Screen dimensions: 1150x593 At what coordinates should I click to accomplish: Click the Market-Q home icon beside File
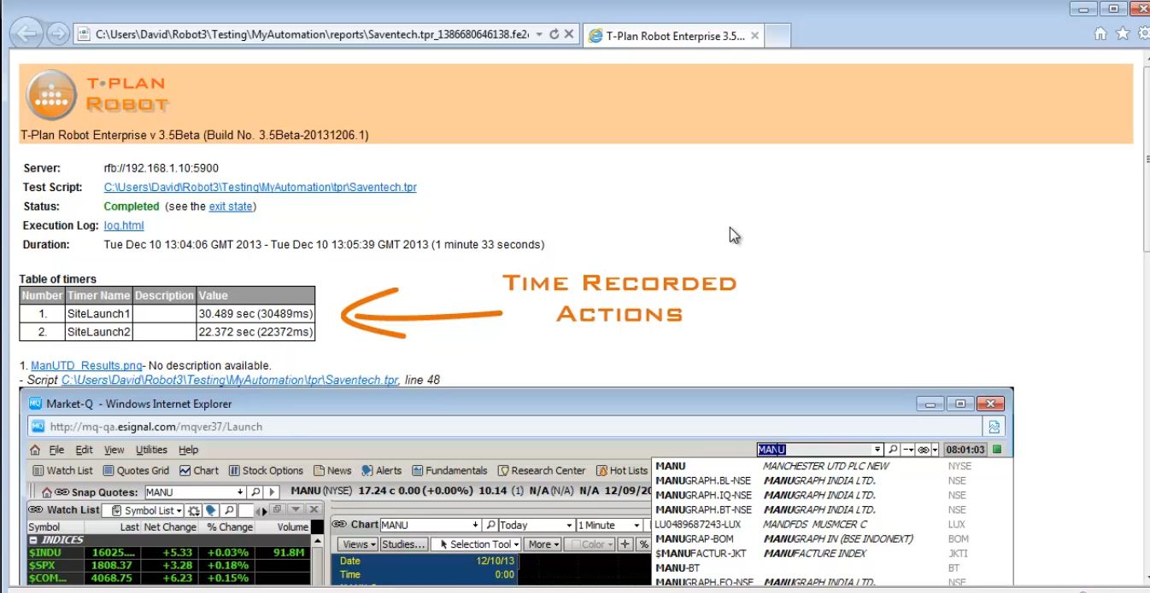tap(35, 450)
